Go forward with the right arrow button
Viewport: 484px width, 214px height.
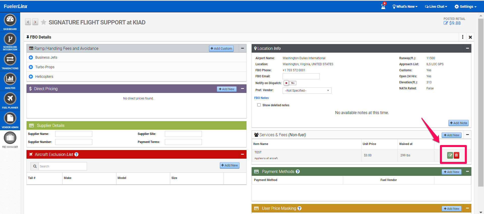[x=35, y=22]
